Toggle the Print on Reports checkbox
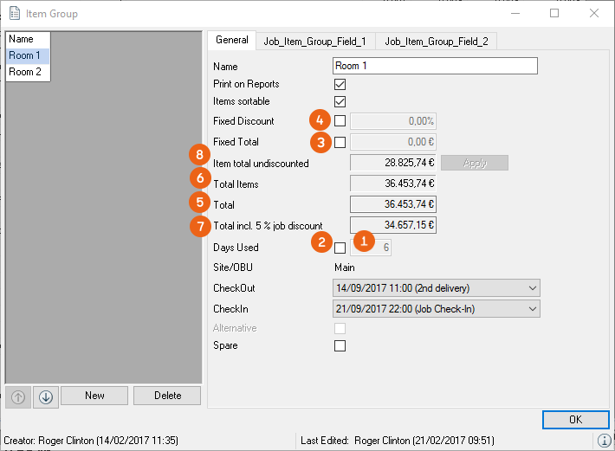The width and height of the screenshot is (615, 451). click(x=340, y=84)
